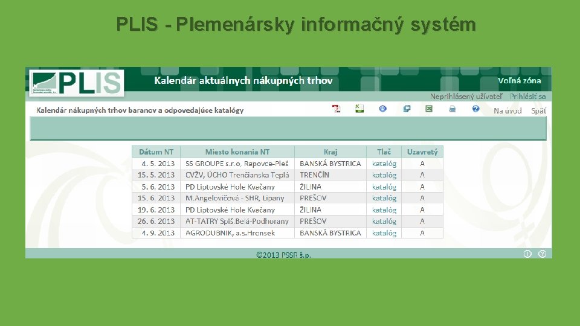Select the date cell 5. 6. 2013
580x326 pixels.
point(156,187)
